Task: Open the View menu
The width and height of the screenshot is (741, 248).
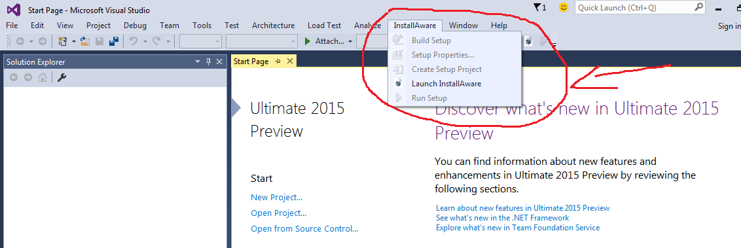Action: click(65, 26)
